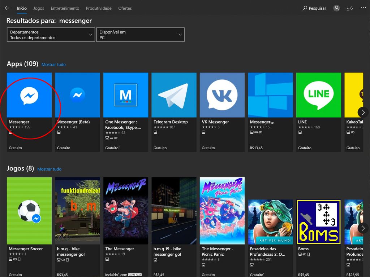Click the Telegram Desktop title text
370x277 pixels.
point(171,122)
